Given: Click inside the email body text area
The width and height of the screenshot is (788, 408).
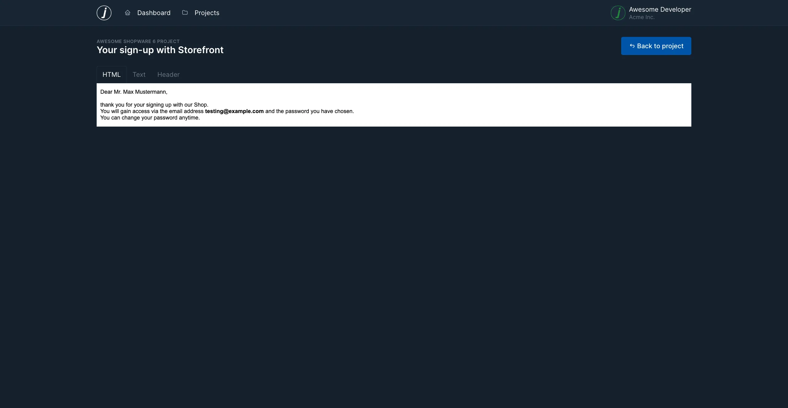Looking at the screenshot, I should 394,104.
